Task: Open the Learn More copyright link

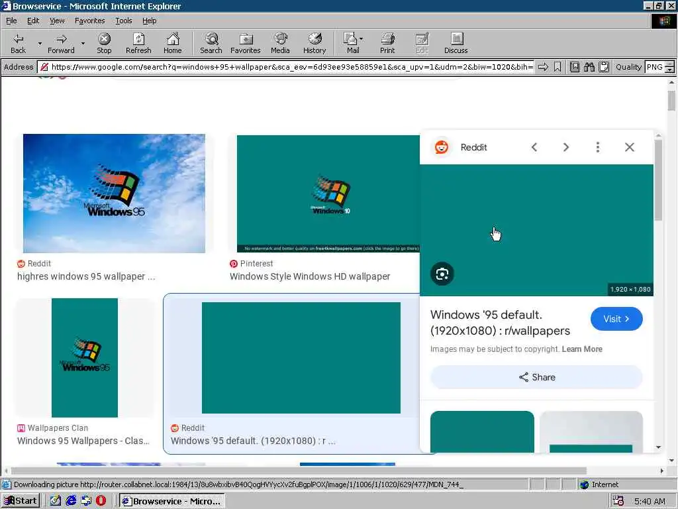Action: (x=582, y=349)
